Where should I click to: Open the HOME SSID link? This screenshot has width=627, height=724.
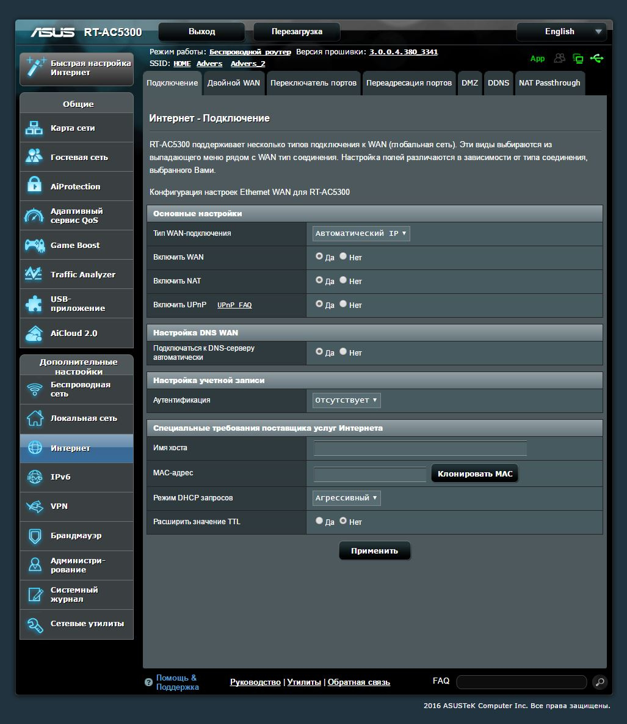tap(182, 64)
